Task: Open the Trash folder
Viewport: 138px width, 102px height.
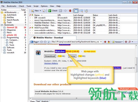Action: pyautogui.click(x=9, y=22)
